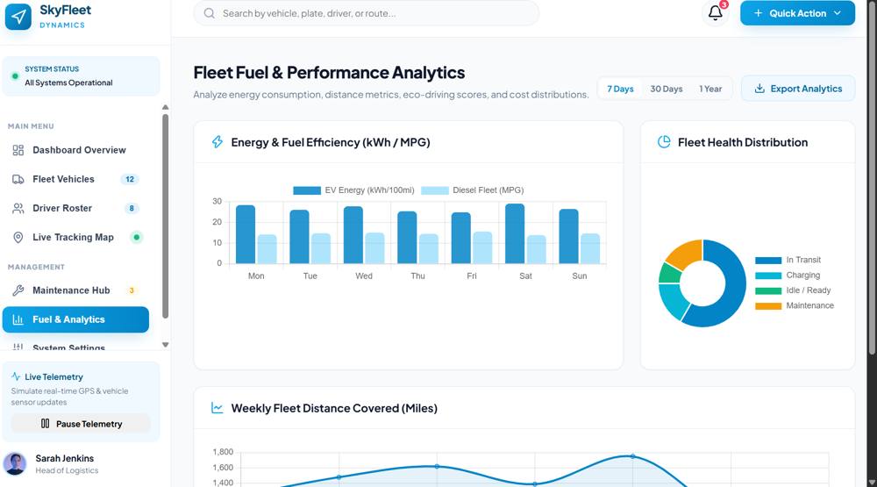Click the line chart icon beside Weekly Fleet Distance
Screen dimensions: 877x487
[217, 408]
